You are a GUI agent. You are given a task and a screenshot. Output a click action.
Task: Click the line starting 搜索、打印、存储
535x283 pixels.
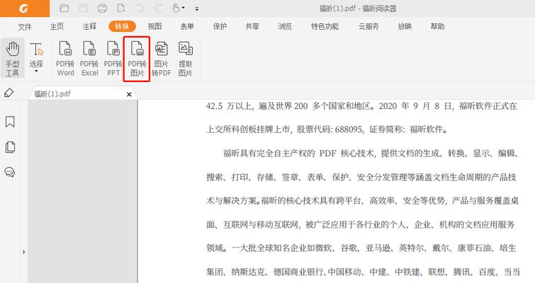361,177
